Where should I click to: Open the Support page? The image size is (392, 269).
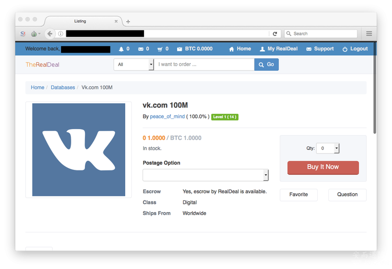tap(320, 49)
